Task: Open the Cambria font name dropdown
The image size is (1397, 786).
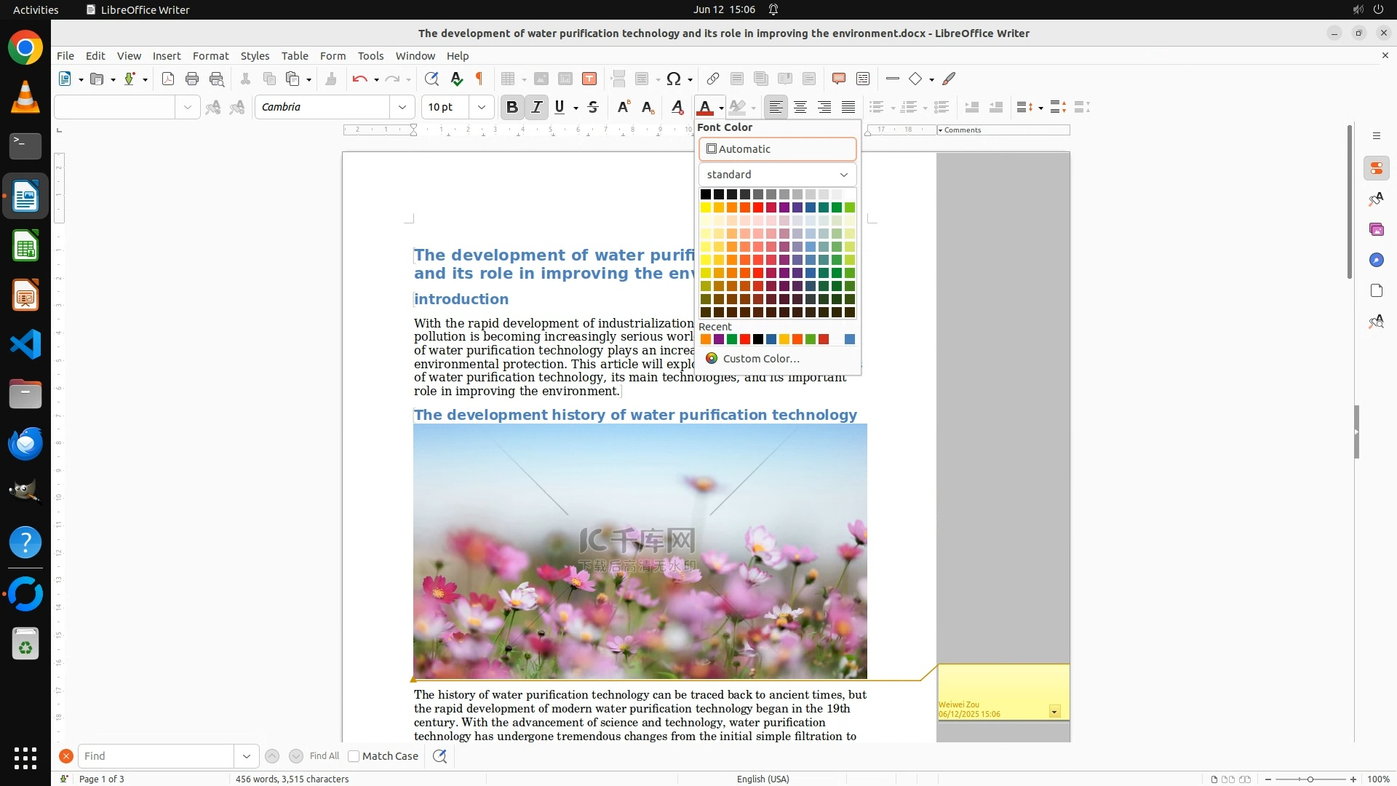Action: point(402,107)
